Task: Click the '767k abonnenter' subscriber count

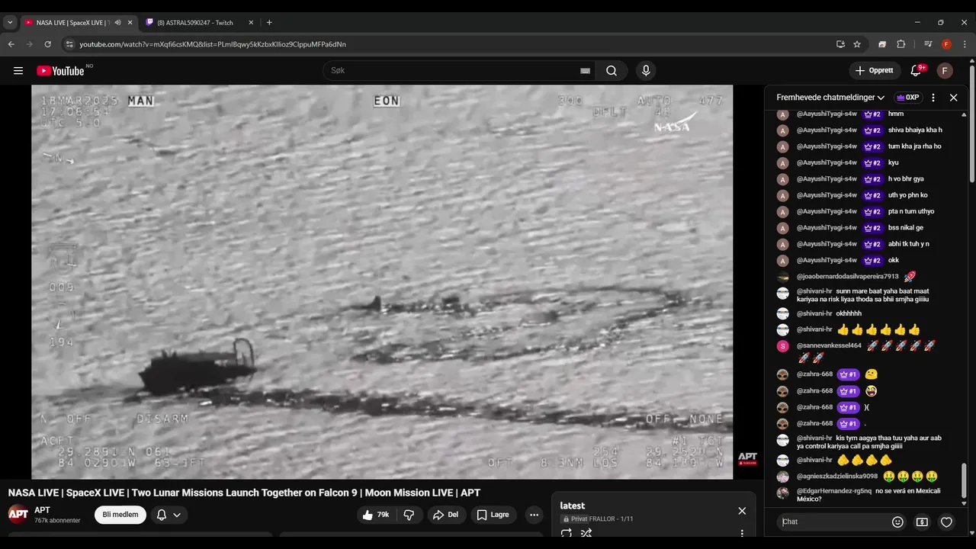Action: 57,521
